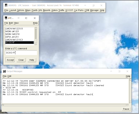Open File menu in UTC command window
The width and height of the screenshot is (139, 114).
pos(6,23)
